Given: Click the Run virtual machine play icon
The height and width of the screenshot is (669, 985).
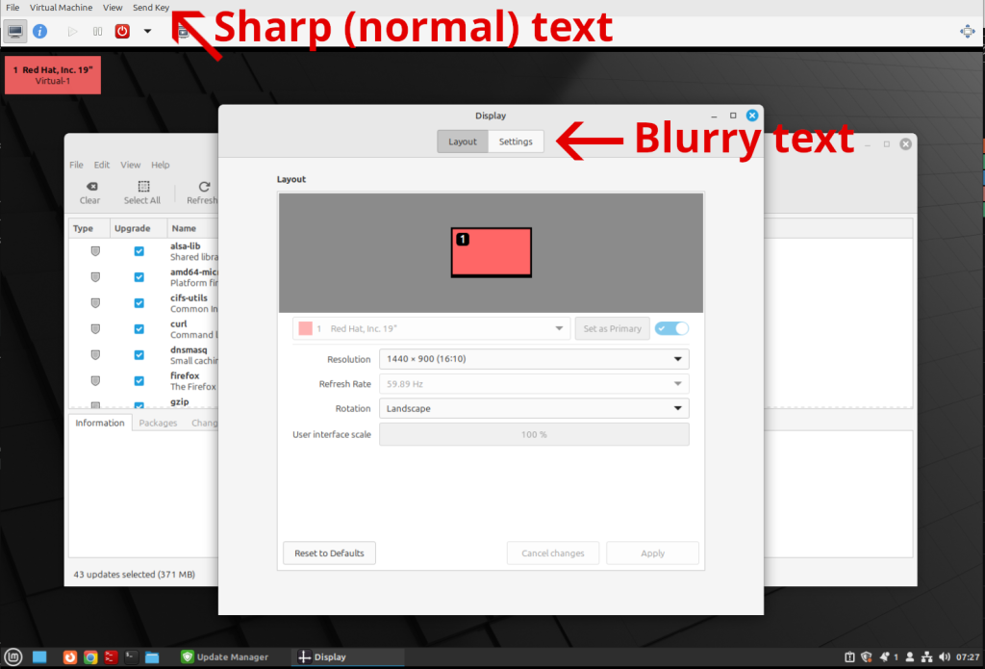Looking at the screenshot, I should [72, 31].
